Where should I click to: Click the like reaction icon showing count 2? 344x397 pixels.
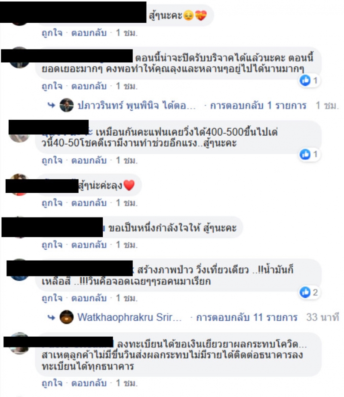[x=305, y=292]
